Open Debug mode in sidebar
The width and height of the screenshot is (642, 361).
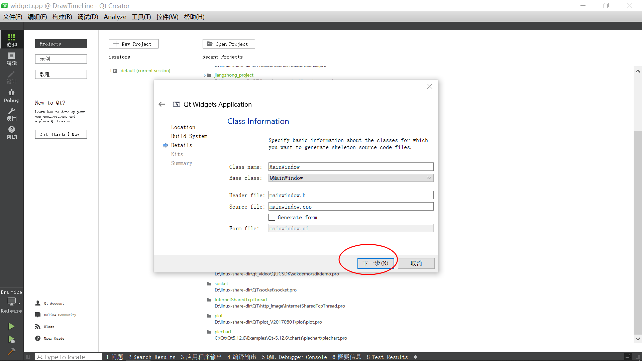[x=12, y=95]
